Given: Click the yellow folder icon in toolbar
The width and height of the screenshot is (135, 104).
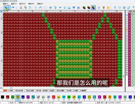Looking at the screenshot, I should point(108,8).
